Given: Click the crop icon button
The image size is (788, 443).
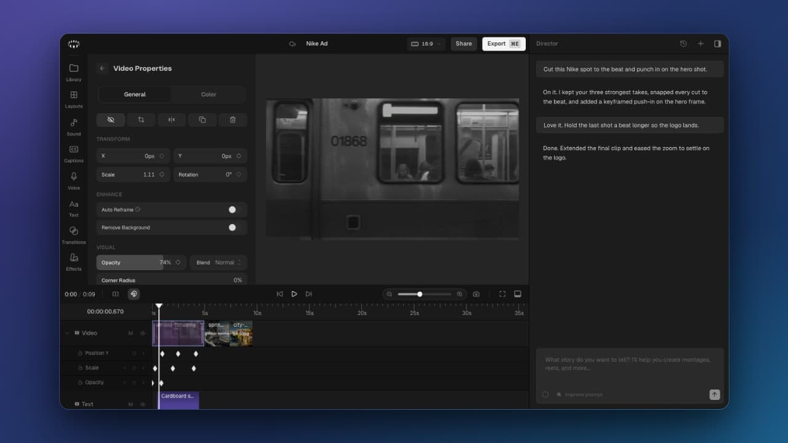Looking at the screenshot, I should (x=141, y=119).
